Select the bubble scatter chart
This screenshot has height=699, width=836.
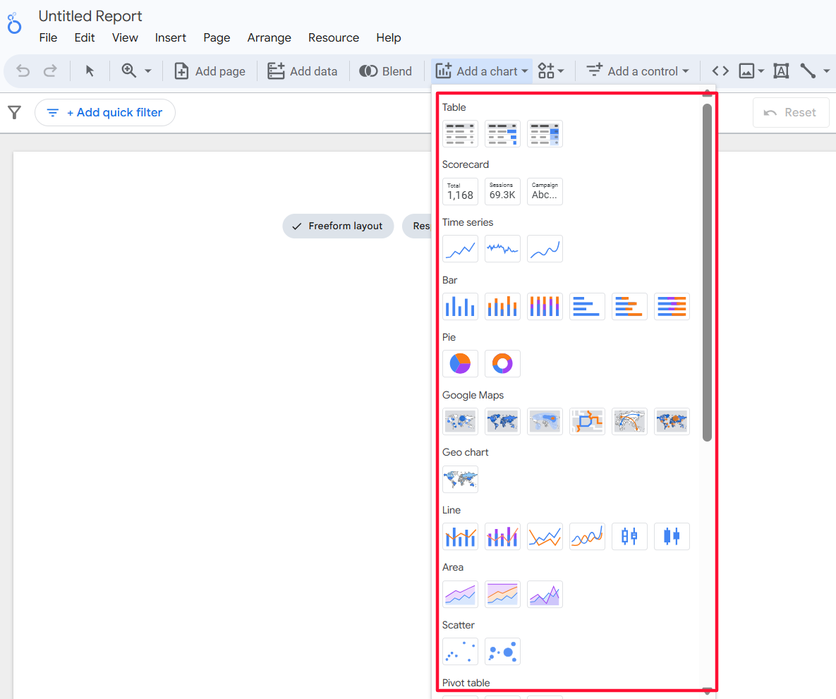pos(502,652)
